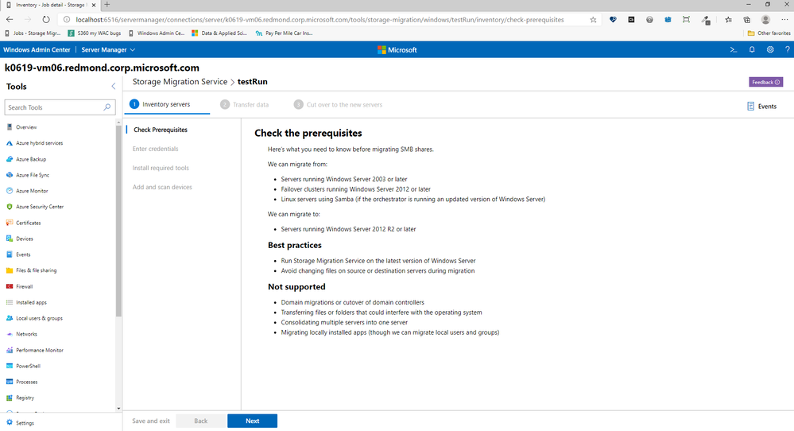Click Windows Admin Center home link

pos(37,49)
